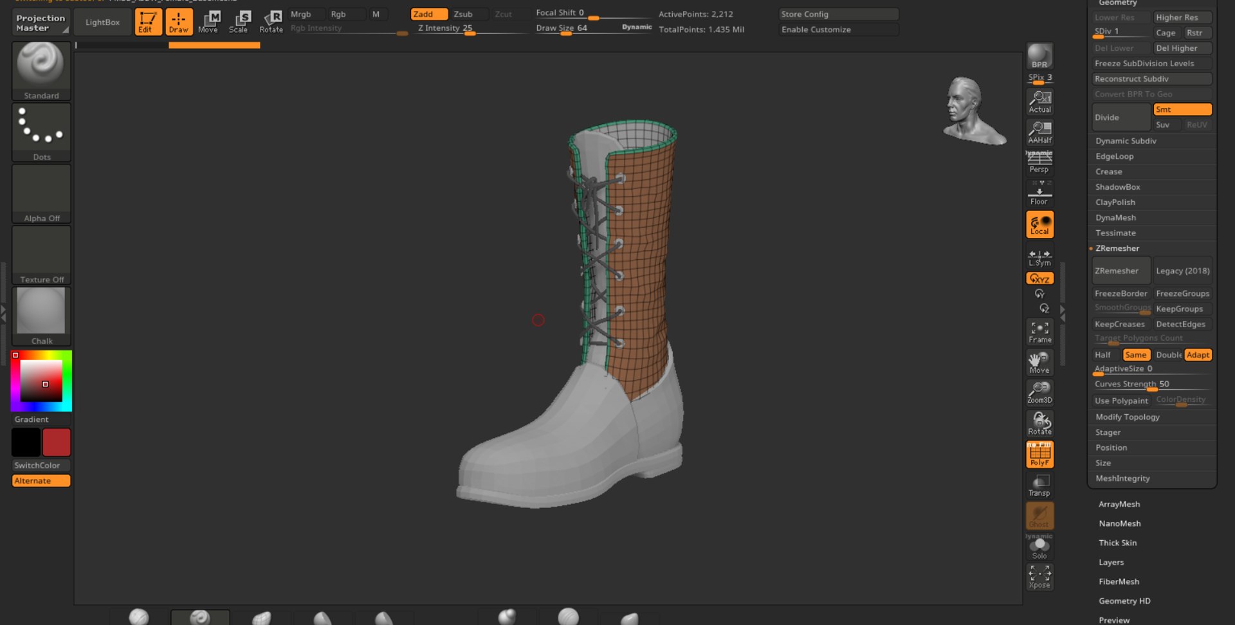Toggle the Smt smoothing option
The image size is (1235, 625).
pos(1182,109)
